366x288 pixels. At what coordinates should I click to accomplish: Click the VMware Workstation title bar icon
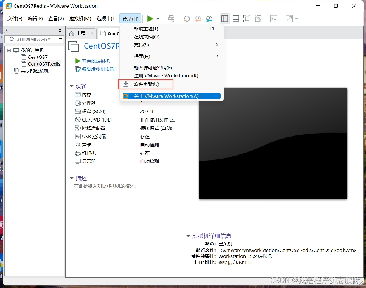coord(9,6)
